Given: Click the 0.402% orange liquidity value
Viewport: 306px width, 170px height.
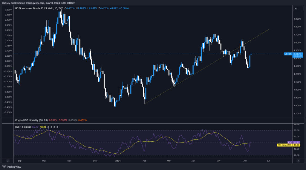Looking at the screenshot, I should [82, 120].
